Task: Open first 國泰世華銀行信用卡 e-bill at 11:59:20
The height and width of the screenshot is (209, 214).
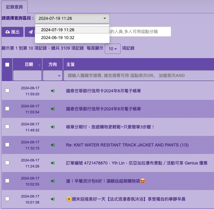Action: click(x=104, y=91)
